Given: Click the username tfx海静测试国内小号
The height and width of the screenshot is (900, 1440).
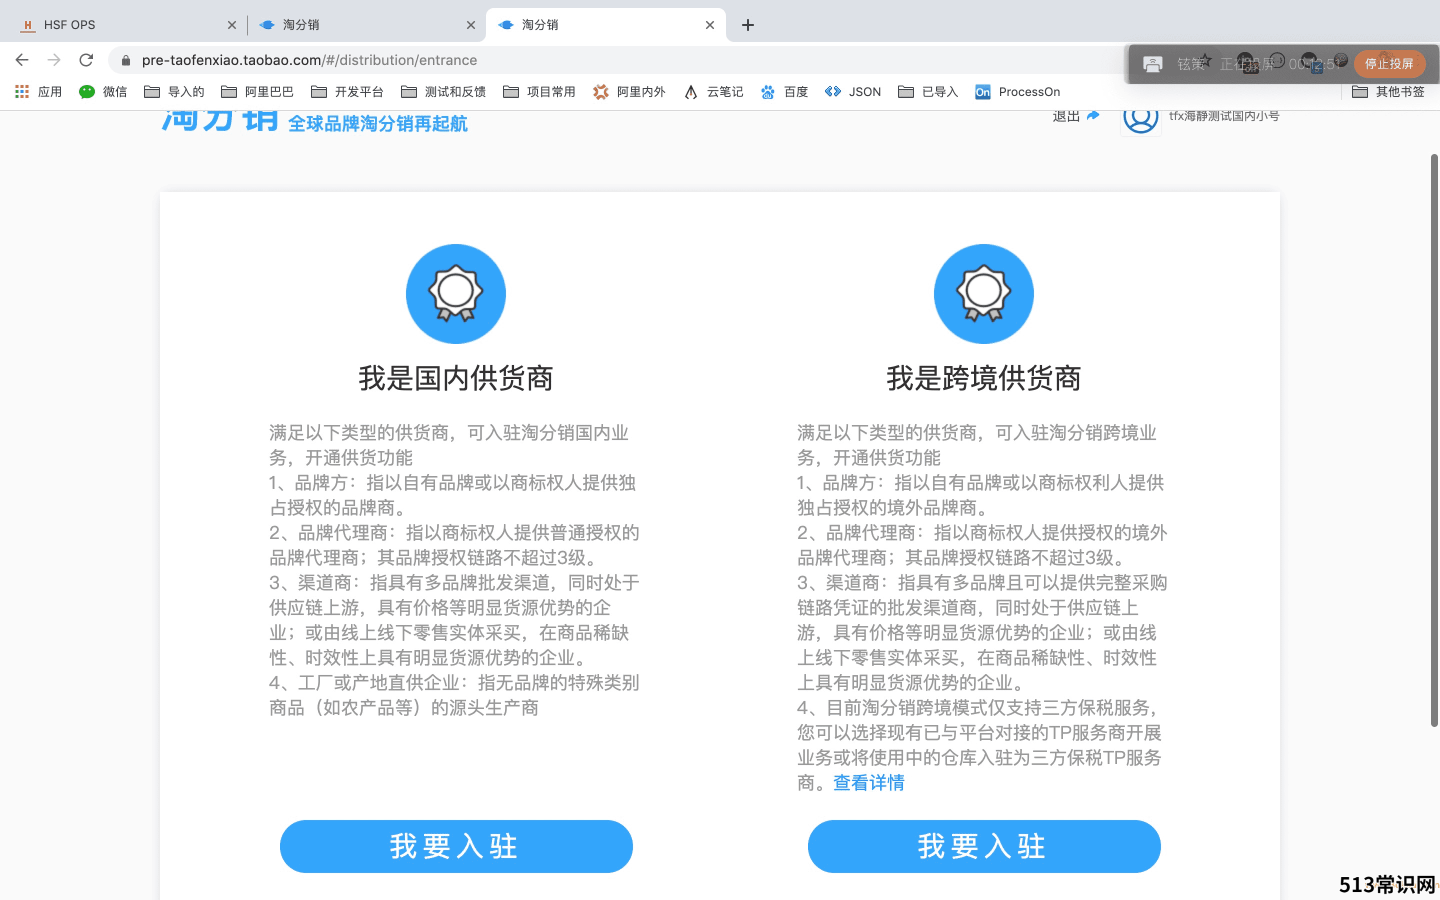Looking at the screenshot, I should (1223, 115).
